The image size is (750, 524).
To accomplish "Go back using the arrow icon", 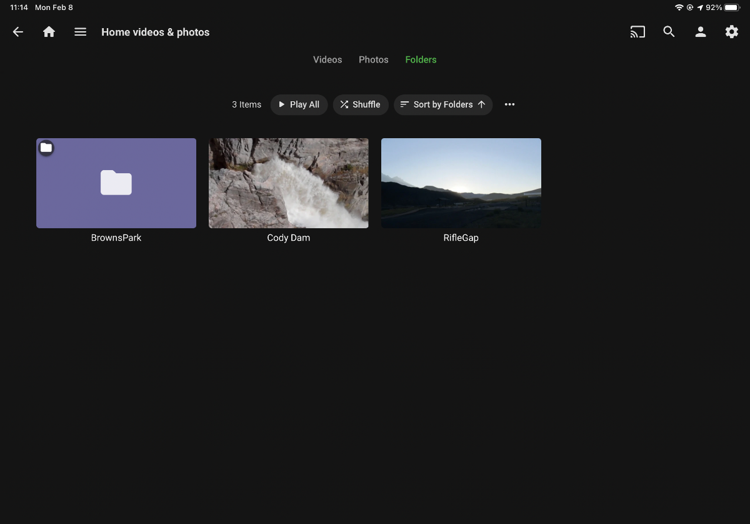I will (18, 32).
